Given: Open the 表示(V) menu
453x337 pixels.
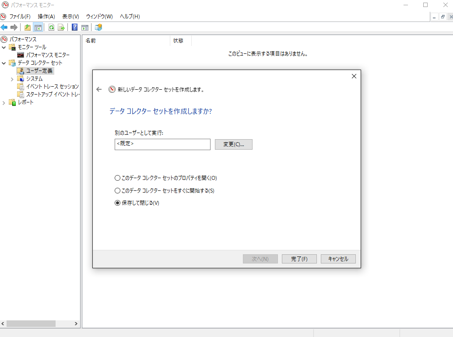Looking at the screenshot, I should pos(71,17).
